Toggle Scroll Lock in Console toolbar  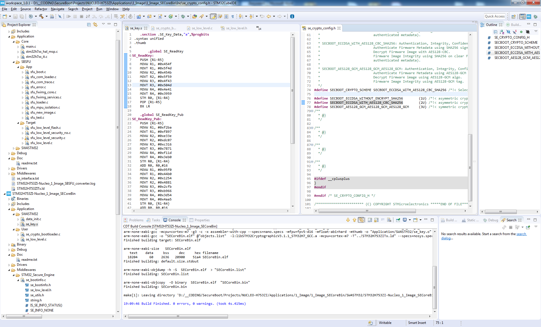376,220
